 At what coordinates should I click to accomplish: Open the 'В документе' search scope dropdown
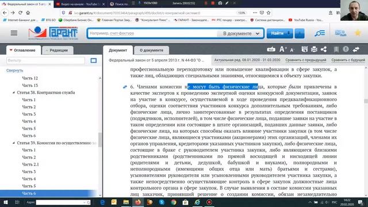[x=241, y=33]
